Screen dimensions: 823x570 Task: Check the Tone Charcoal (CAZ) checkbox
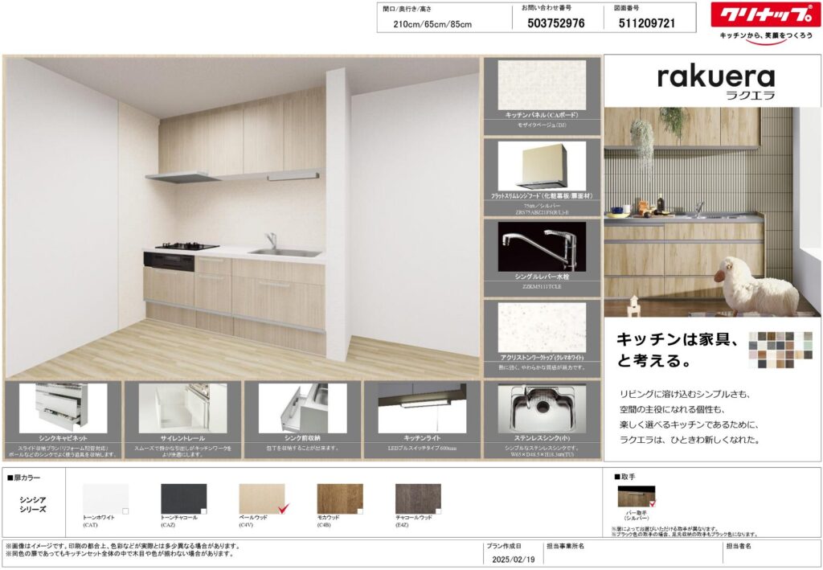203,511
